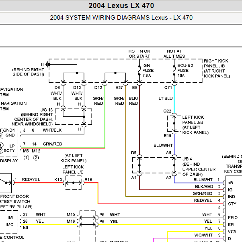Screen dimensions: 242x242
Task: Select connector label A1
Action: tap(133, 178)
